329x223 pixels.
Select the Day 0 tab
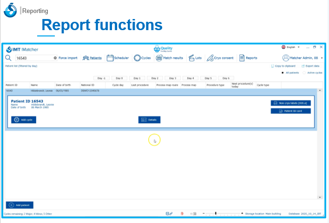pos(119,78)
